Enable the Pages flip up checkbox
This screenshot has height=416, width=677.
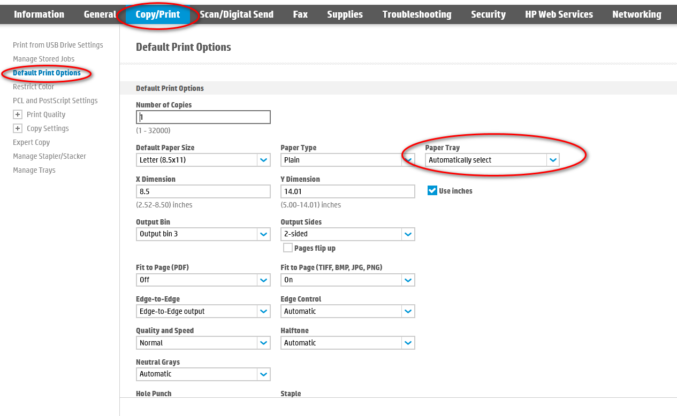288,248
